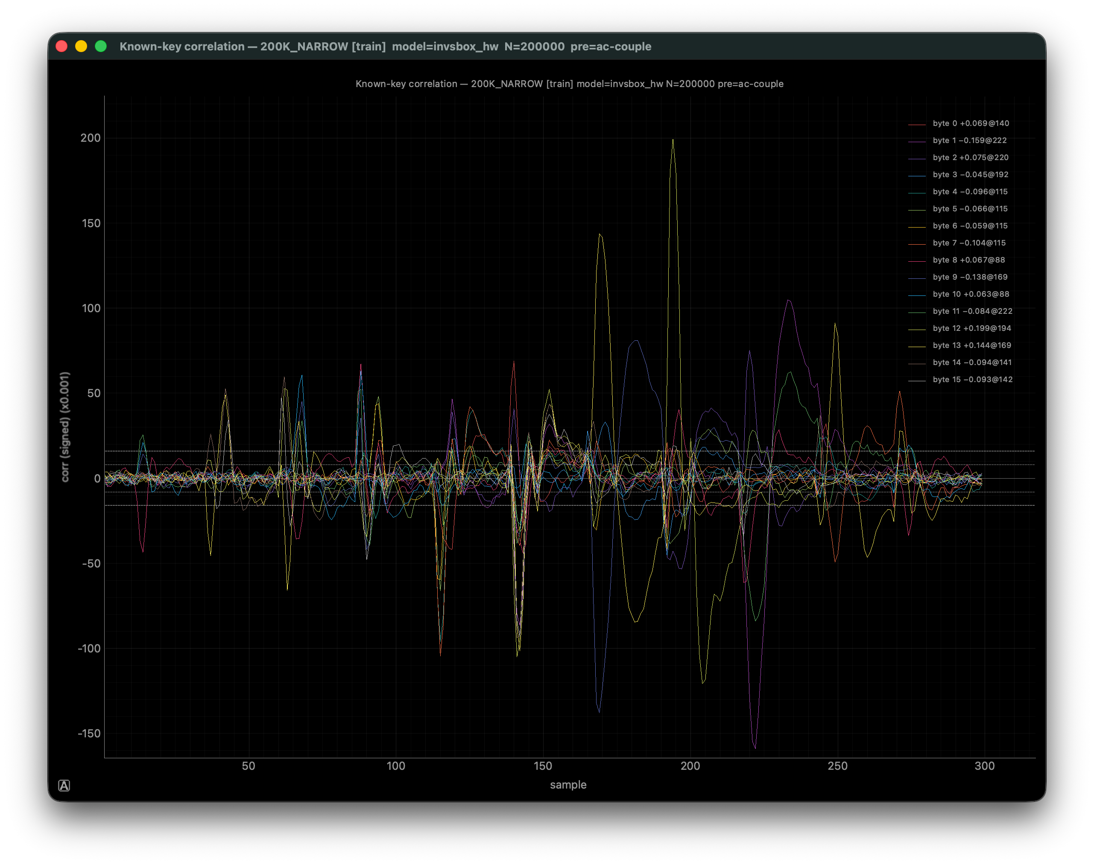Click legend entry byte 11 −0.084@222

pos(960,311)
